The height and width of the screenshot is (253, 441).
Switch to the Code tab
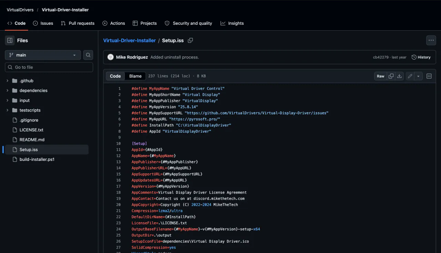[x=16, y=23]
